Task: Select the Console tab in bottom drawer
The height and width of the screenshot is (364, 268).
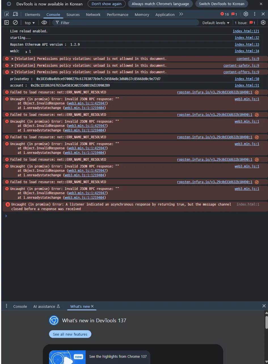Action: point(20,306)
